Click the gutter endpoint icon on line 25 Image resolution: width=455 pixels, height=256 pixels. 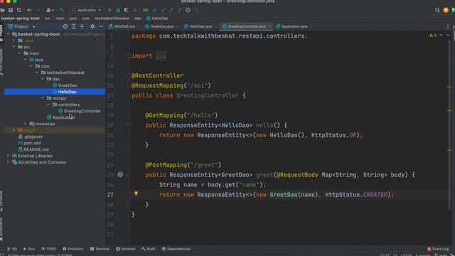120,174
